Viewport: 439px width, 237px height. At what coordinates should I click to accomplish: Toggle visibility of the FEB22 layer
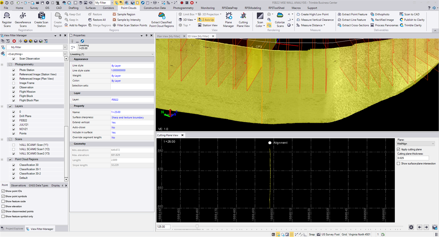click(x=14, y=120)
